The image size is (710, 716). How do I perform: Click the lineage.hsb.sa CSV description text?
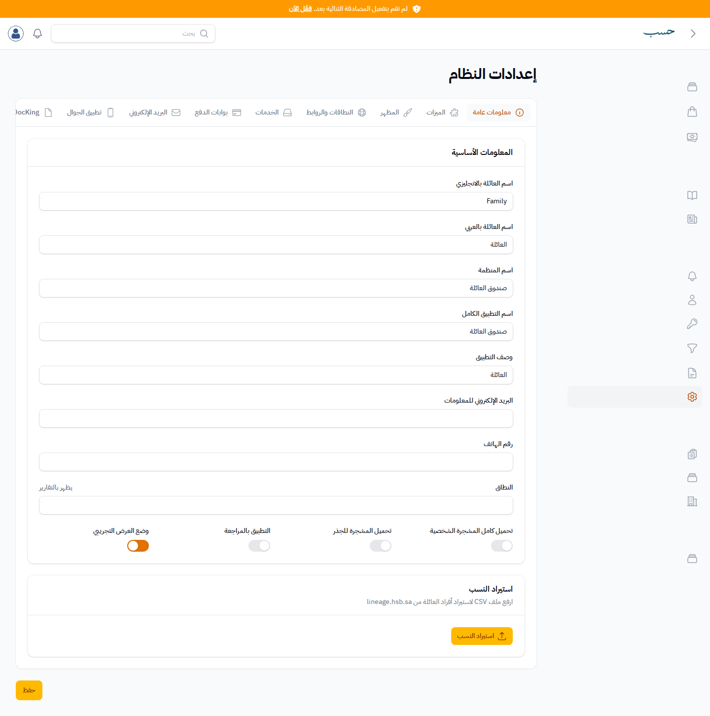point(440,602)
